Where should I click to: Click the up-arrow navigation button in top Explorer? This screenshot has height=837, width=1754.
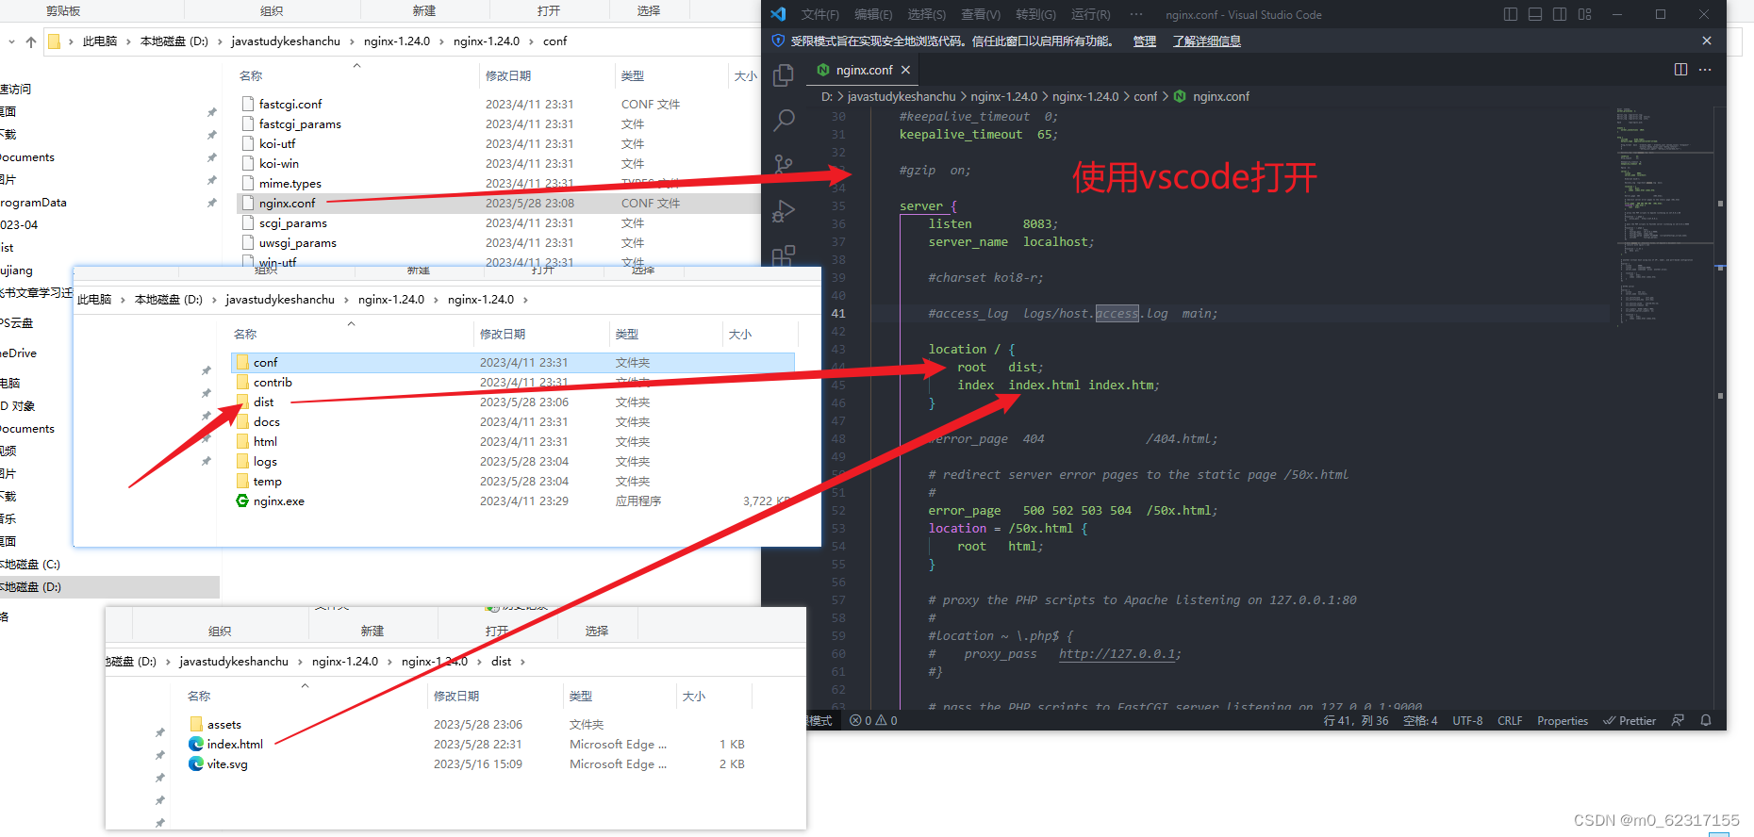31,41
